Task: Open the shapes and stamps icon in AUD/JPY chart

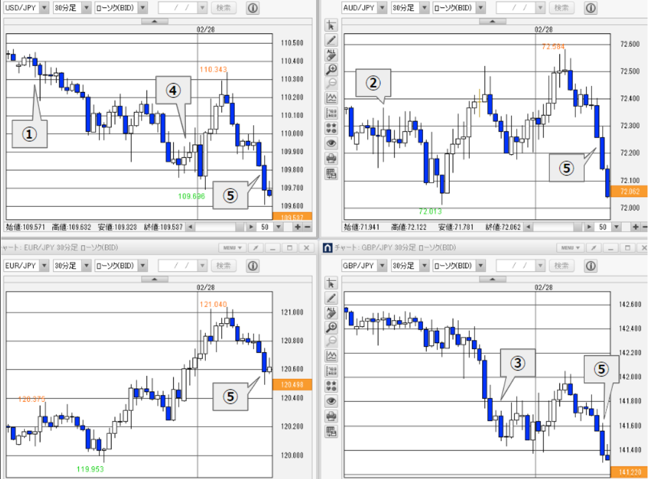Action: [331, 128]
